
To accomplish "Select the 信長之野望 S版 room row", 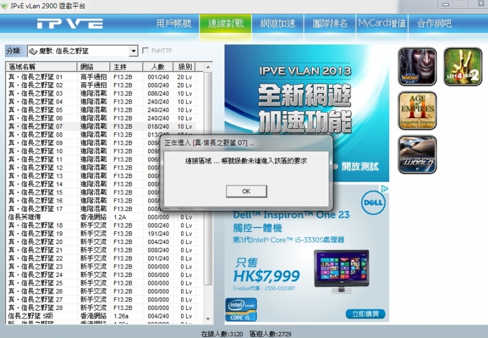I will [104, 316].
